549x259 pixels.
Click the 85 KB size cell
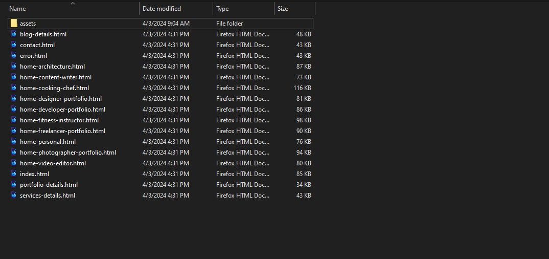(304, 174)
